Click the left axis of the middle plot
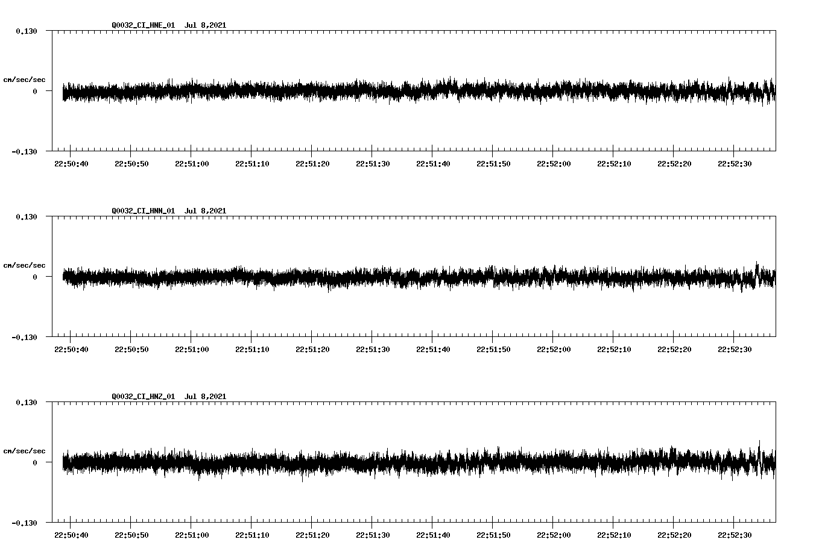Image resolution: width=819 pixels, height=557 pixels. (x=53, y=278)
